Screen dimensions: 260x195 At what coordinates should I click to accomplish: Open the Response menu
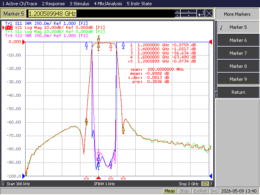point(53,4)
